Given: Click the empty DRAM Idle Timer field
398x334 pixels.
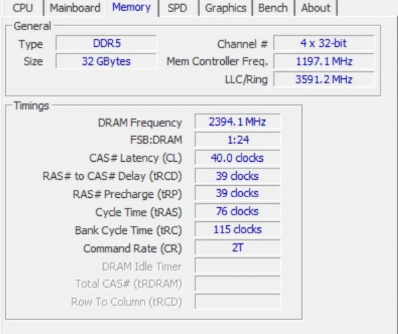Looking at the screenshot, I should point(237,265).
